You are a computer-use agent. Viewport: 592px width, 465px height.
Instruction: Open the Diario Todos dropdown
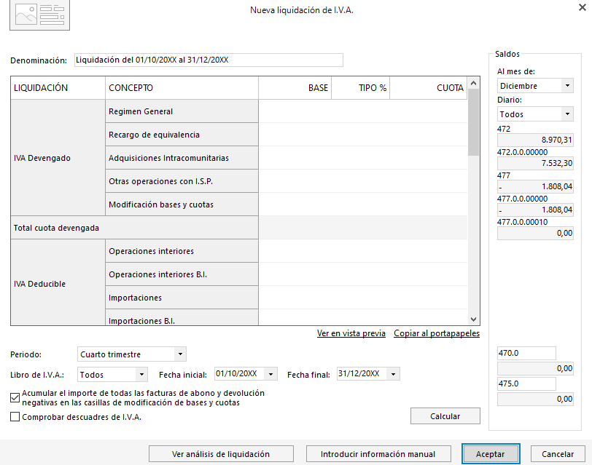pyautogui.click(x=567, y=114)
